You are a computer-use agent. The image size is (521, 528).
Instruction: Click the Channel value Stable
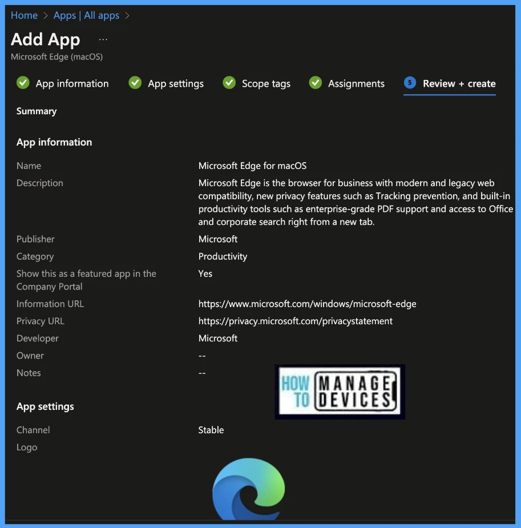click(211, 430)
